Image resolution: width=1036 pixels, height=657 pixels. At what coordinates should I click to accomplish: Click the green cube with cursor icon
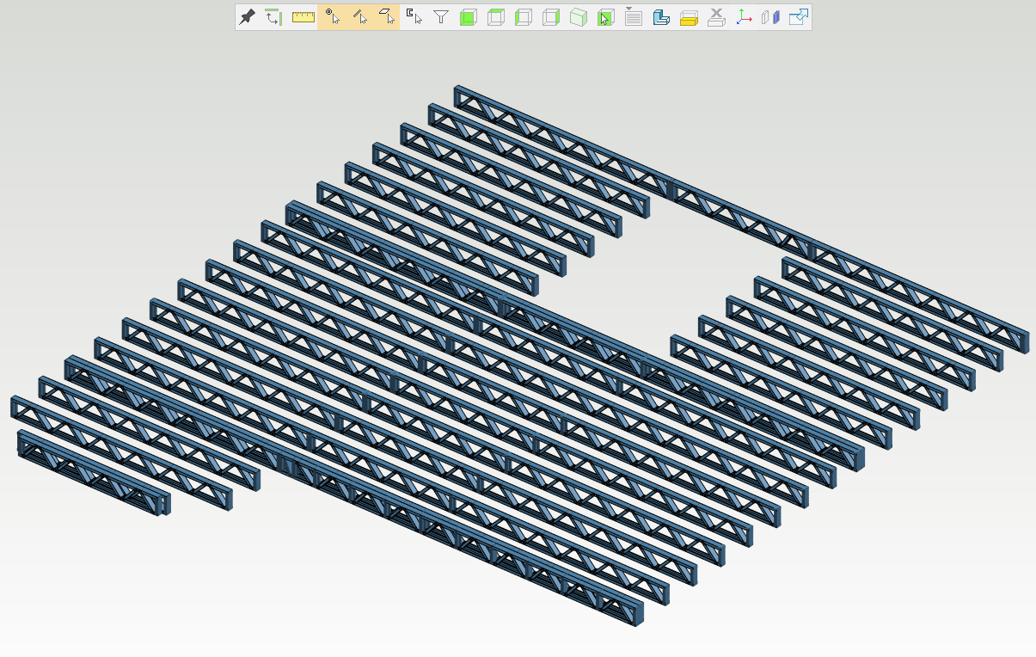[x=606, y=17]
